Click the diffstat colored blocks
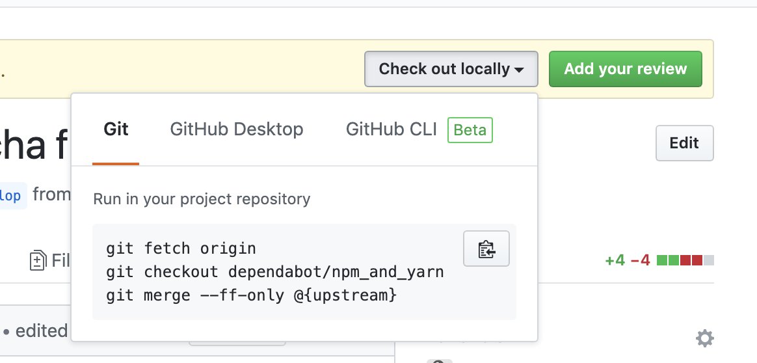 click(x=685, y=261)
